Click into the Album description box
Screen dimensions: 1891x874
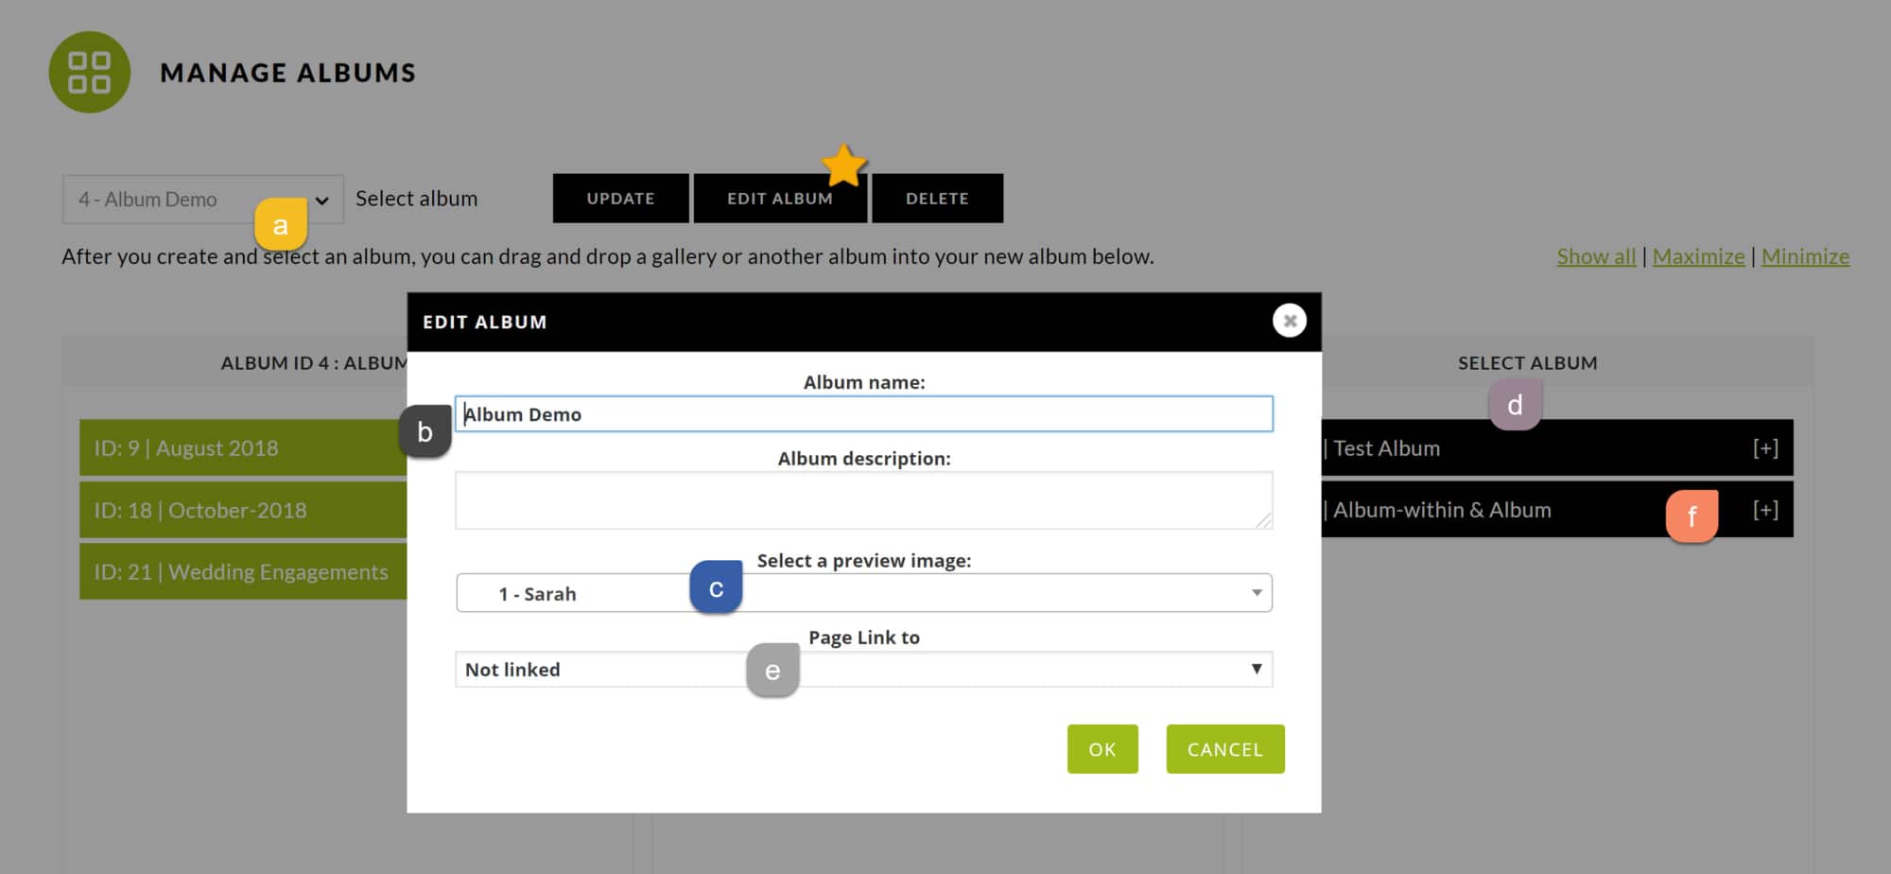[863, 500]
